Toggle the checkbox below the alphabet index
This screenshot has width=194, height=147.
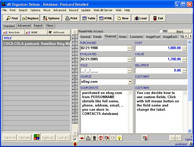tap(75, 139)
